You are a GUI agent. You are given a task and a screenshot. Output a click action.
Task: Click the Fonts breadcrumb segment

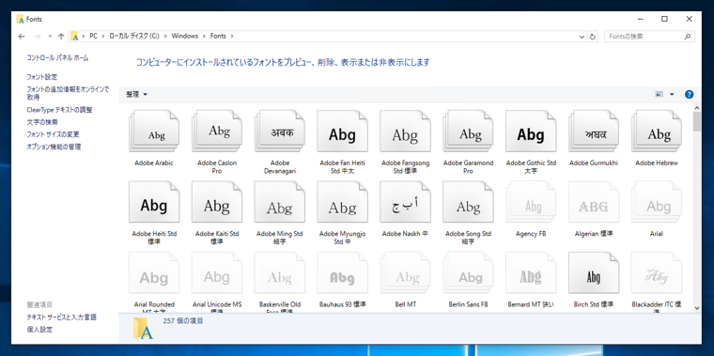[218, 36]
